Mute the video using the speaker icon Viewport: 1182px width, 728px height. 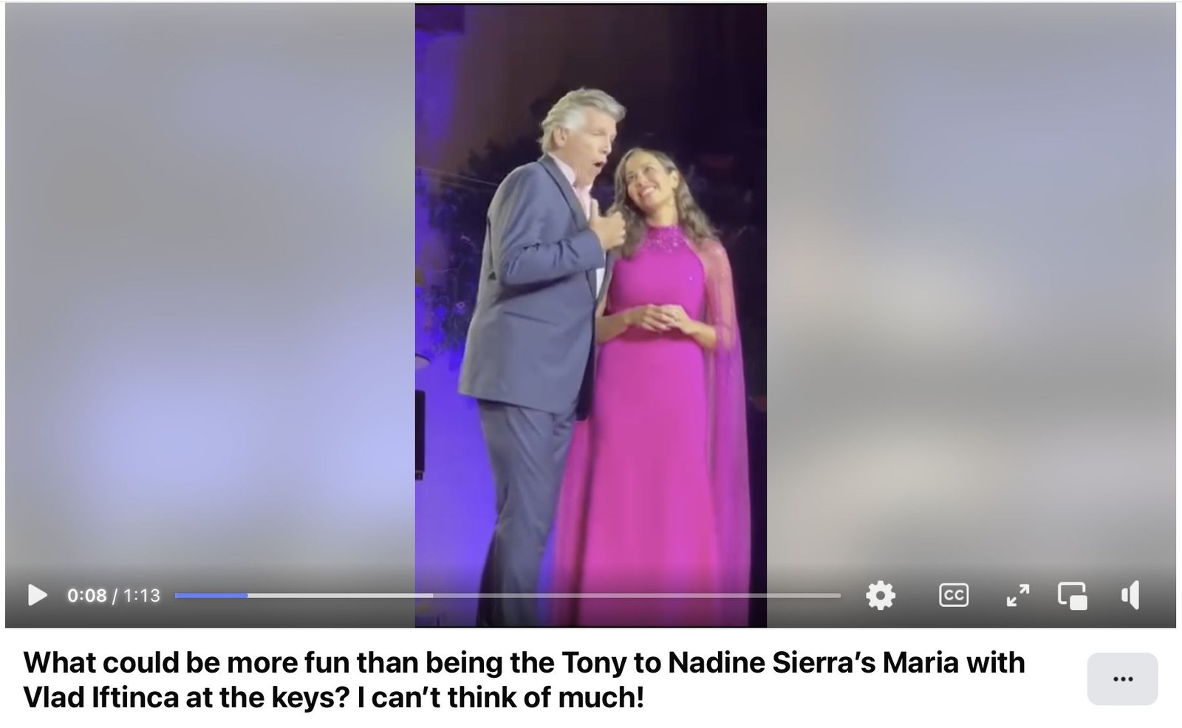point(1130,595)
